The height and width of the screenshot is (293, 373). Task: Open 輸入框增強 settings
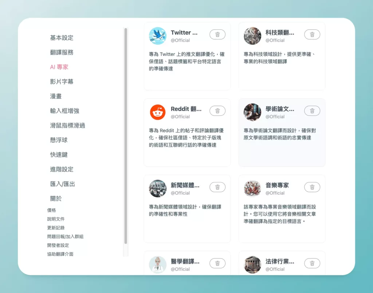[x=64, y=111]
